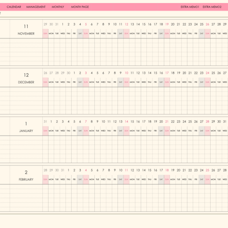Open EXTRA MEMO2 page
228x228 pixels.
212,7
